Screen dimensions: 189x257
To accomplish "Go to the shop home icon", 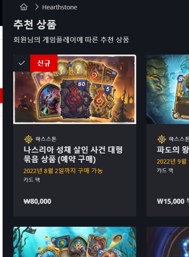I will coord(24,7).
